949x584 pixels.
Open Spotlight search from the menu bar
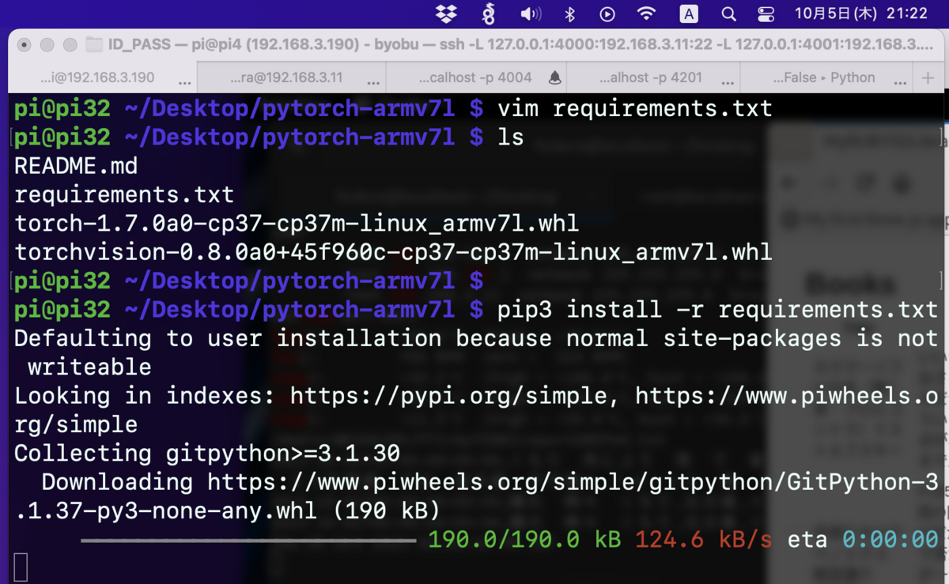tap(728, 13)
